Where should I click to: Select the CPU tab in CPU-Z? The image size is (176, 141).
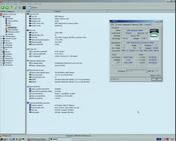(113, 24)
